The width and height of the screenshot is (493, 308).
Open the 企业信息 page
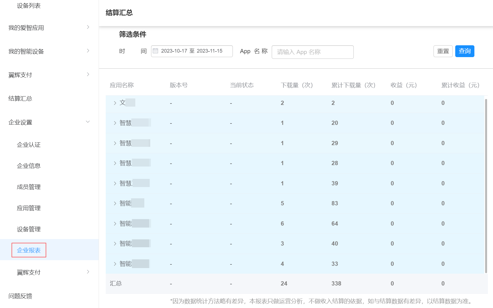[28, 166]
